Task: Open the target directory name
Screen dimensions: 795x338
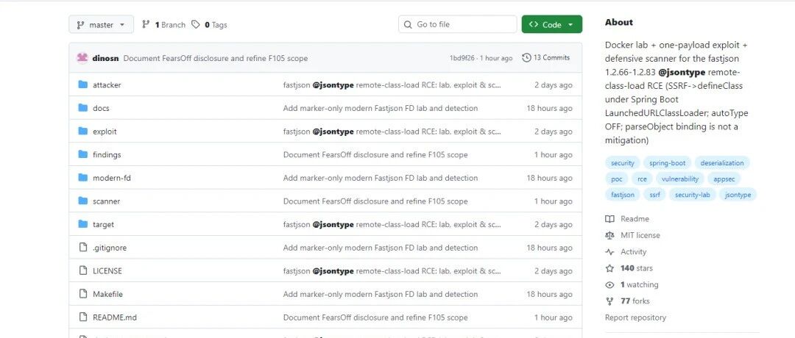Action: pos(104,225)
